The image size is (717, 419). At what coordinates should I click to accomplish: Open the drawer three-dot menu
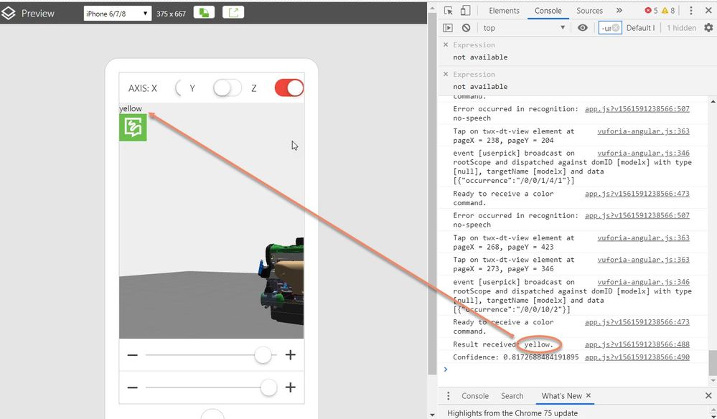(x=448, y=396)
